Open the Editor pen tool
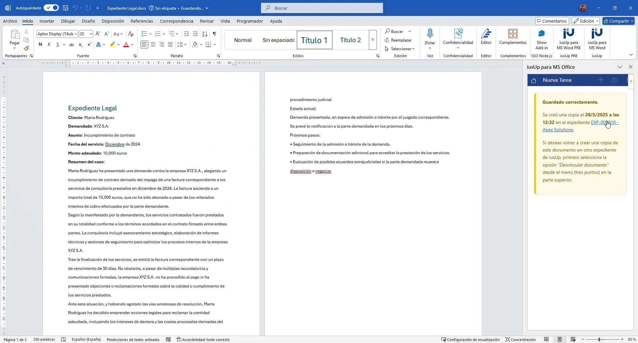This screenshot has width=638, height=343. pyautogui.click(x=486, y=34)
